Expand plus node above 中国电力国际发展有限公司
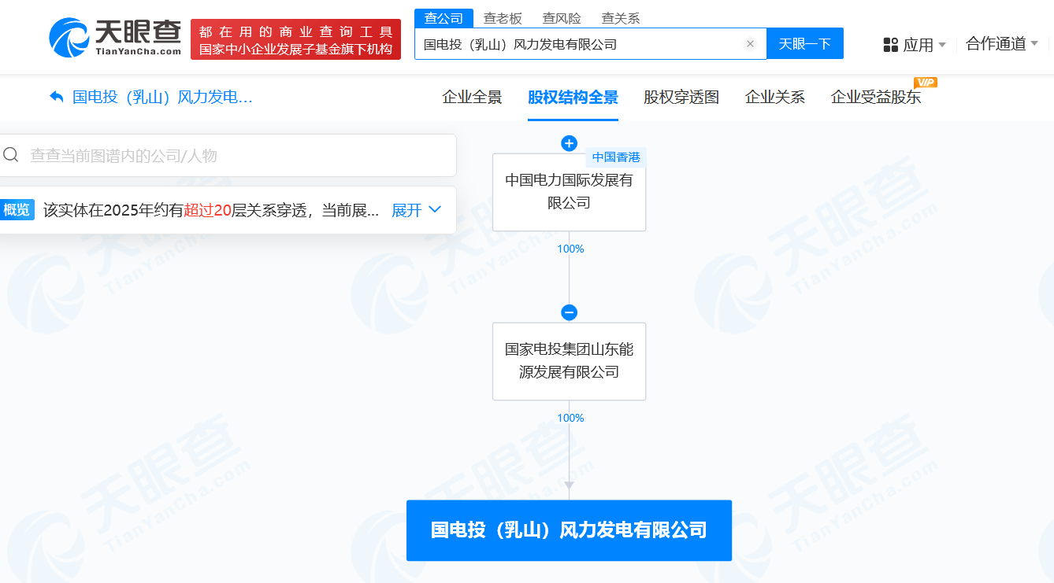Screen dimensions: 1054x583 tap(569, 143)
